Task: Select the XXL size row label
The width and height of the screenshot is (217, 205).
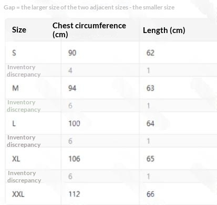Action: pyautogui.click(x=18, y=194)
